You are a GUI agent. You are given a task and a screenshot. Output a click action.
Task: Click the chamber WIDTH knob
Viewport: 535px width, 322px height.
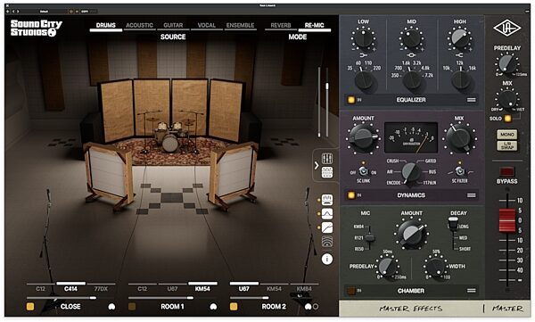436,267
